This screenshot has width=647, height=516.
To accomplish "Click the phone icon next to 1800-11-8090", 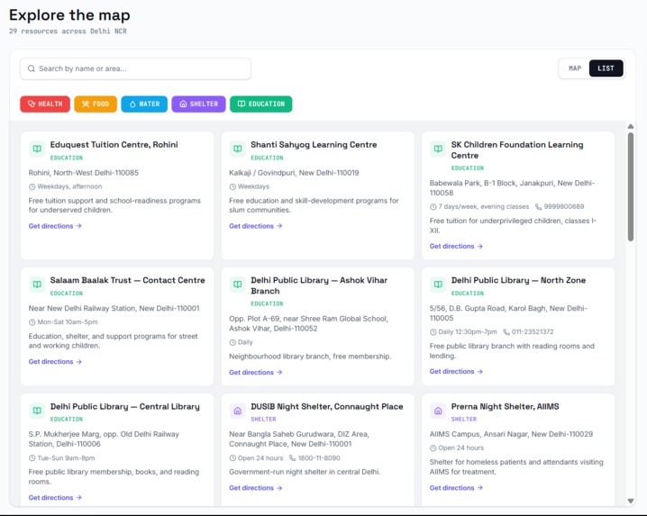I will click(293, 458).
